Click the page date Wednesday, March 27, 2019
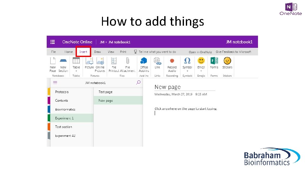 tap(173, 94)
